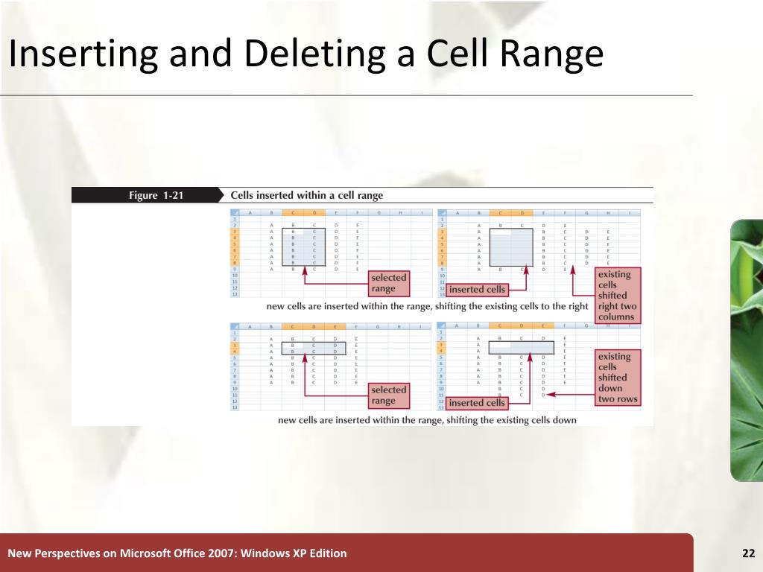Click inside the blank inserted block shifted right
Viewport: 763px width, 572px height.
pos(511,247)
